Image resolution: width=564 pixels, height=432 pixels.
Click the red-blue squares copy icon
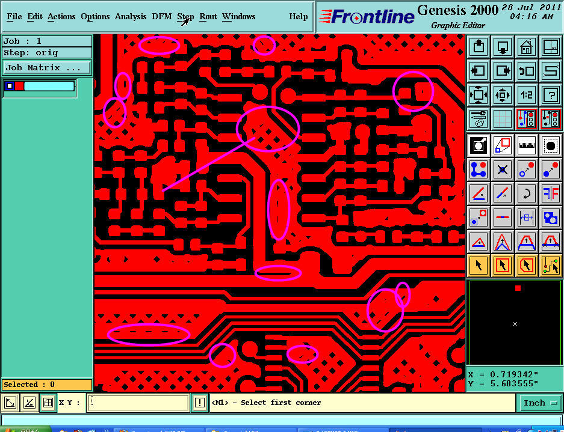point(503,145)
